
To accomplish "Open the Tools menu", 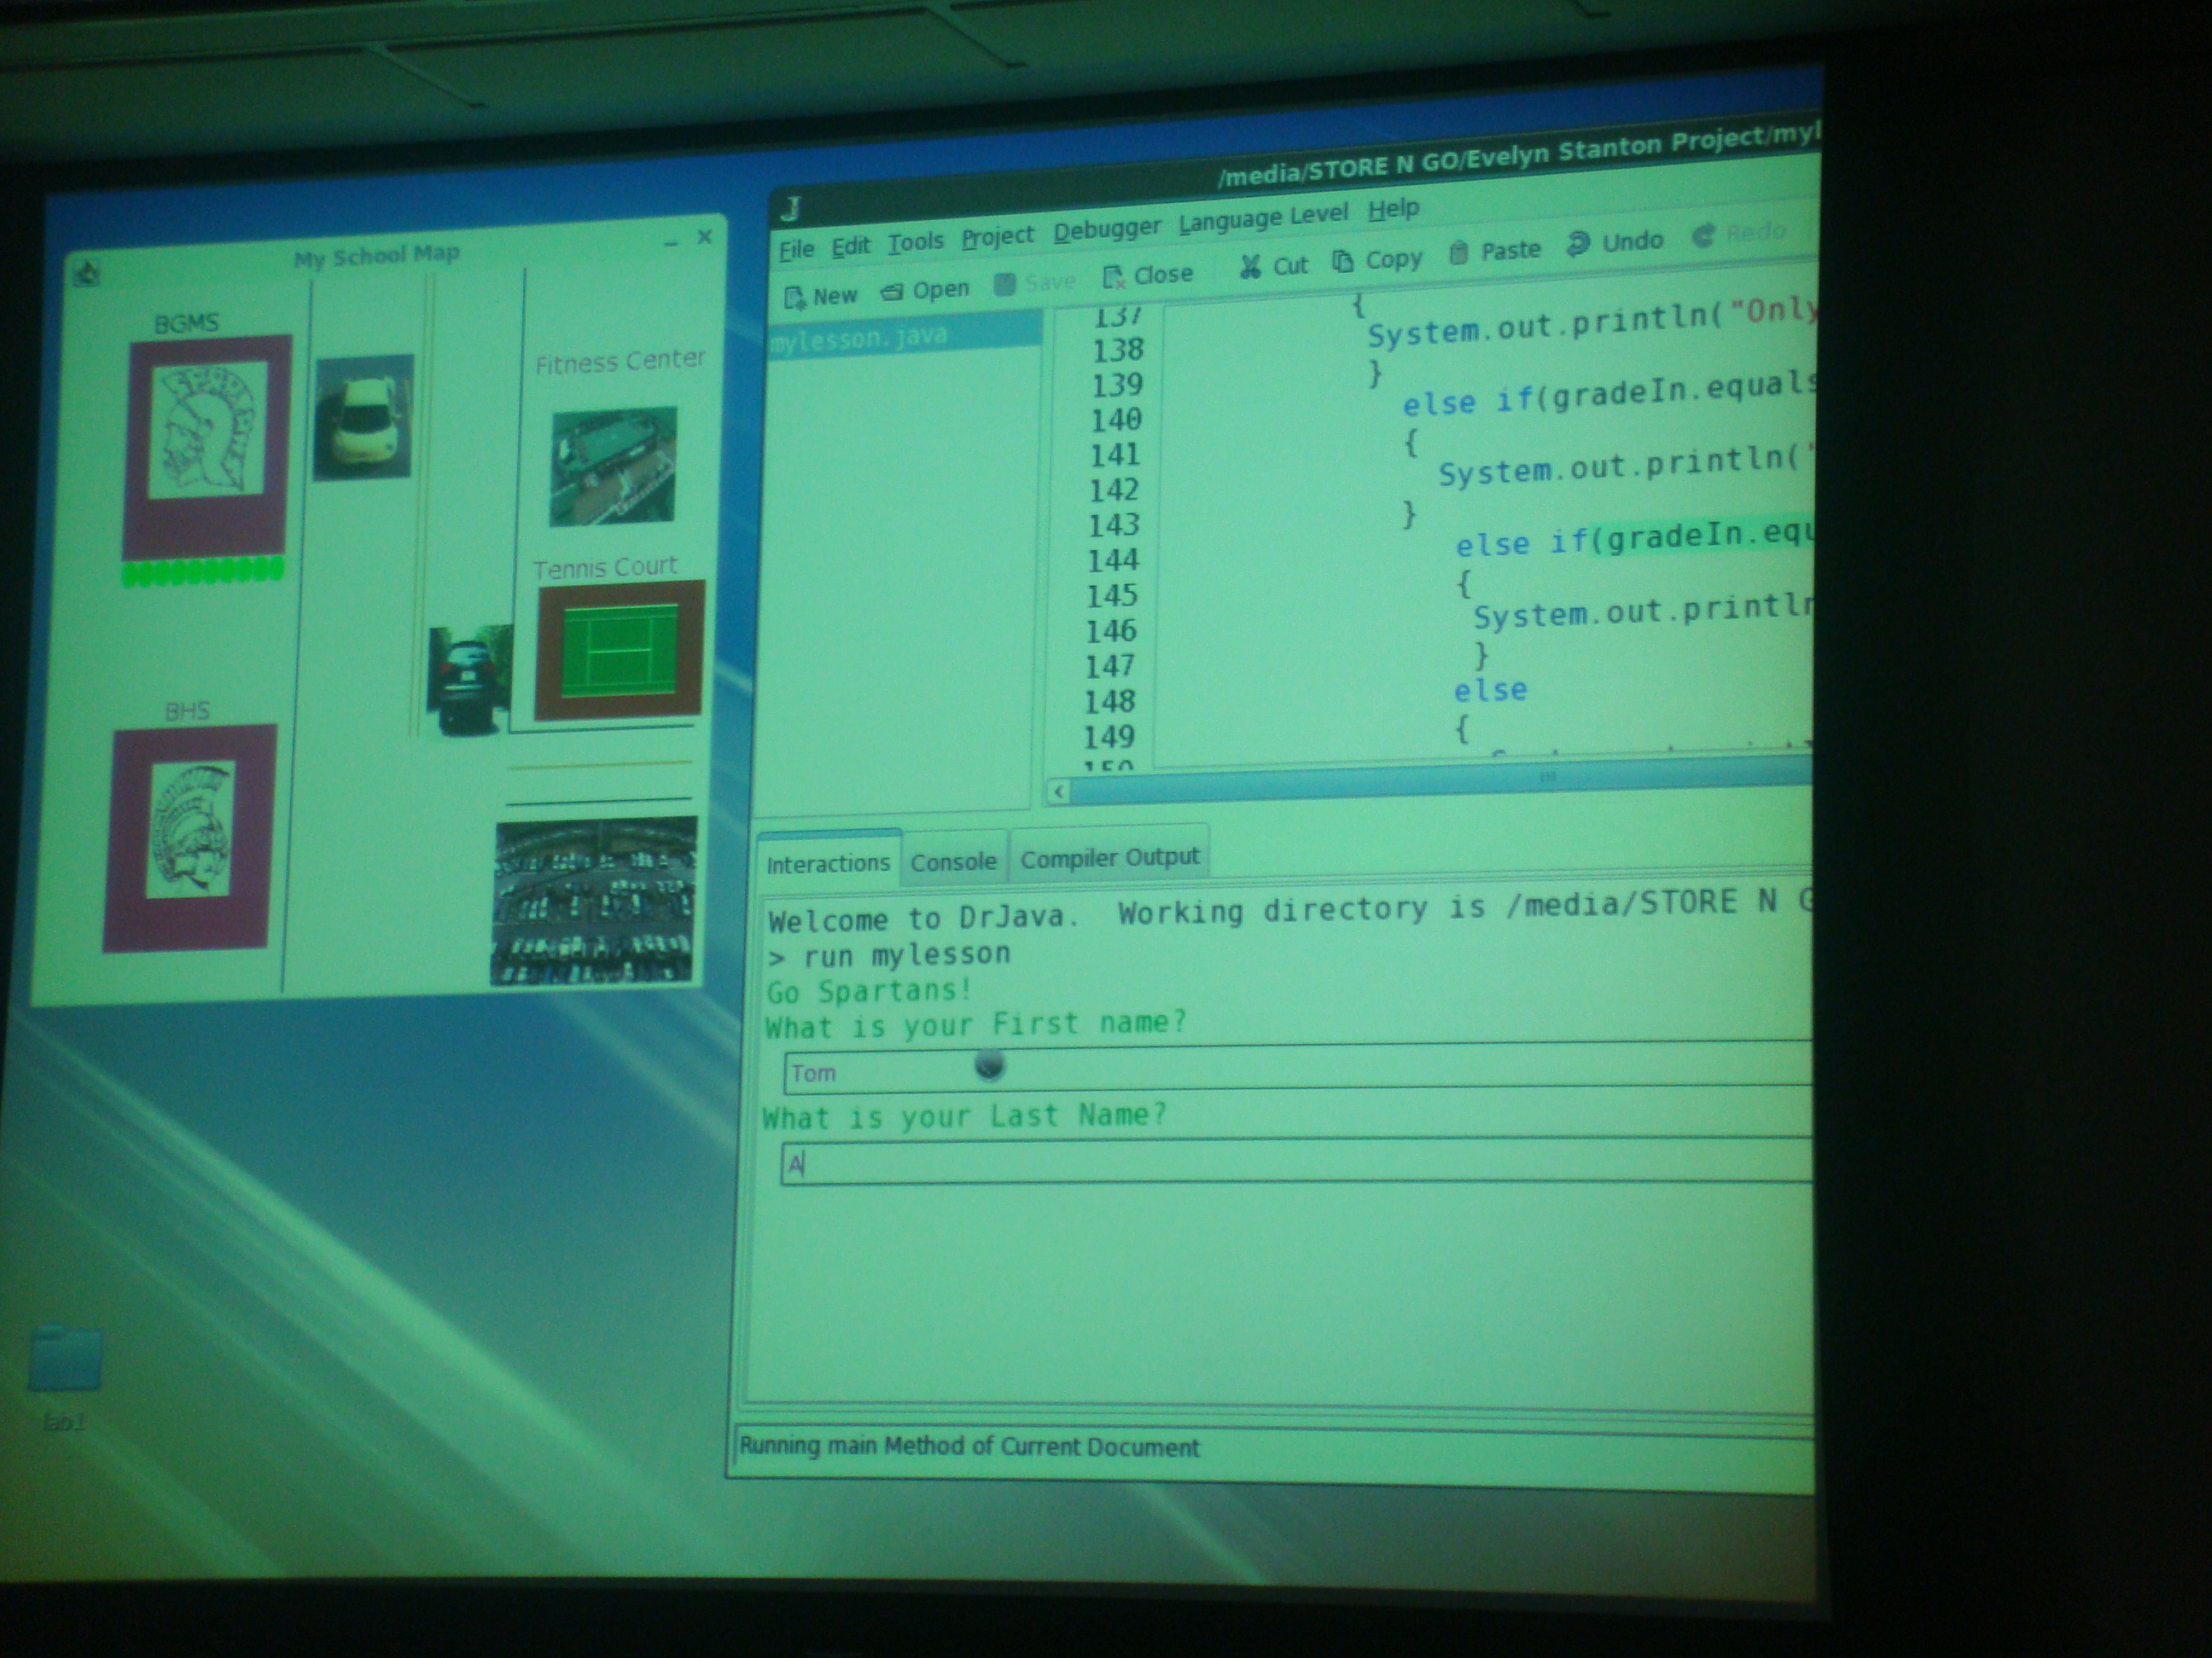I will [x=915, y=242].
